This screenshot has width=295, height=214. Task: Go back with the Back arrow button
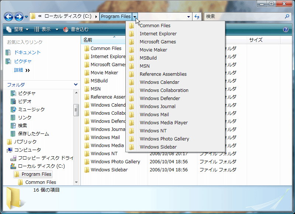tap(8, 17)
